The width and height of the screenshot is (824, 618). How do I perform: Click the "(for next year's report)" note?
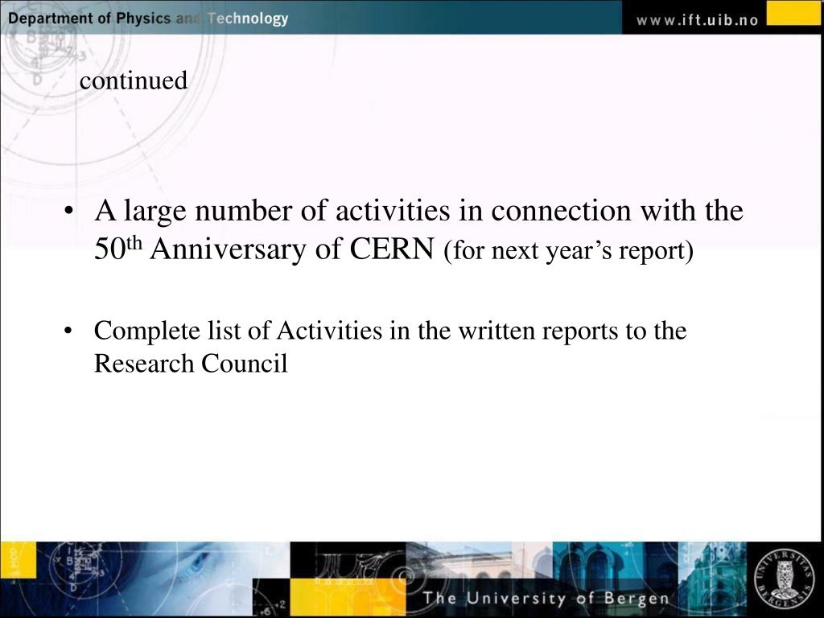tap(569, 250)
